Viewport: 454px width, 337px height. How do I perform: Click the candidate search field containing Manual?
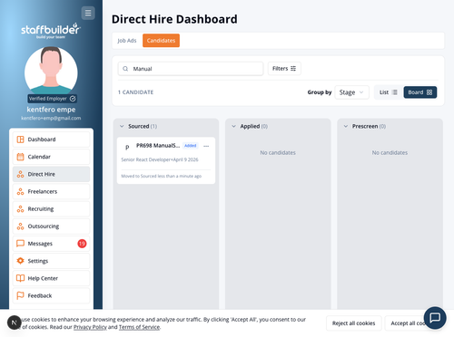pos(191,69)
